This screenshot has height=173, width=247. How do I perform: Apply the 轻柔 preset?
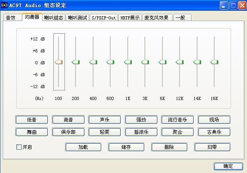tap(105, 132)
